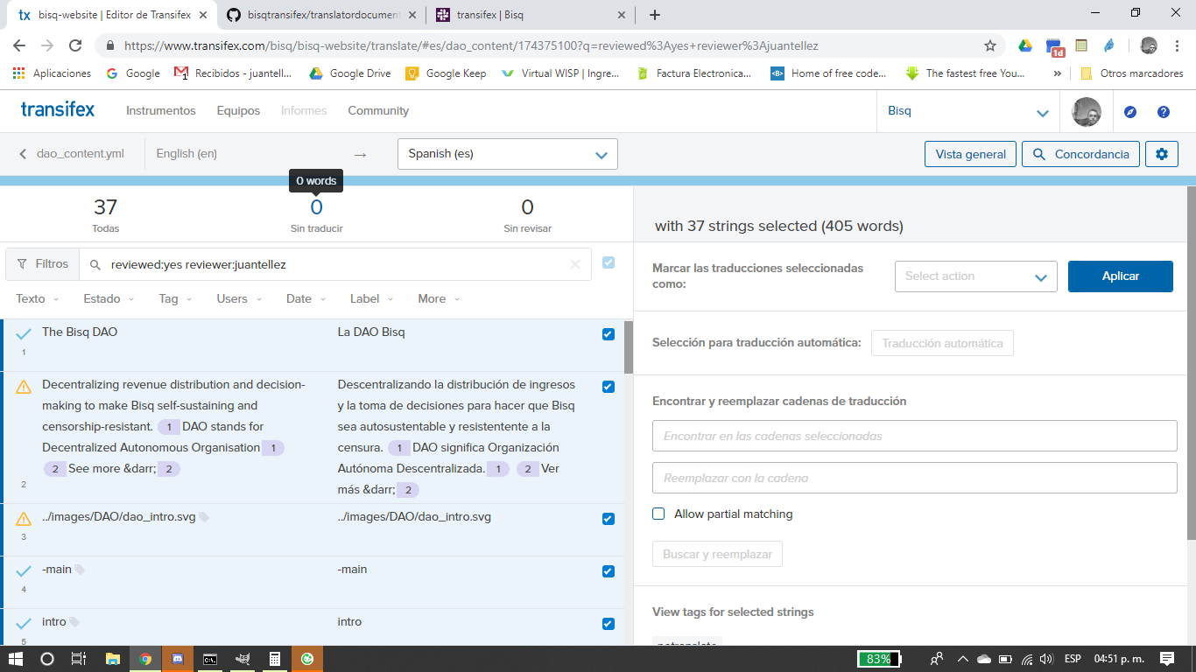Viewport: 1196px width, 672px height.
Task: Focus the Encontrar en las cadenas field
Action: click(x=915, y=436)
